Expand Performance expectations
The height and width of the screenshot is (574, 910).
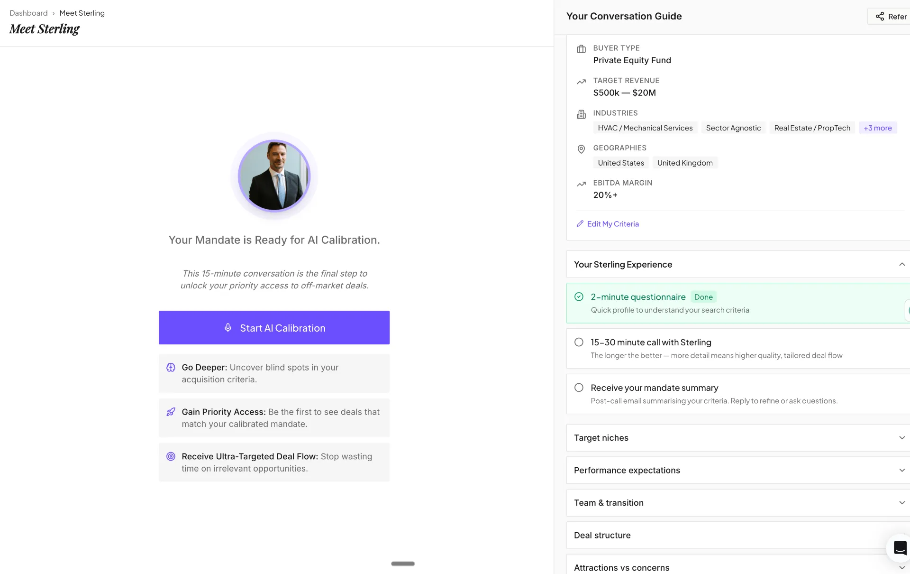pos(901,470)
